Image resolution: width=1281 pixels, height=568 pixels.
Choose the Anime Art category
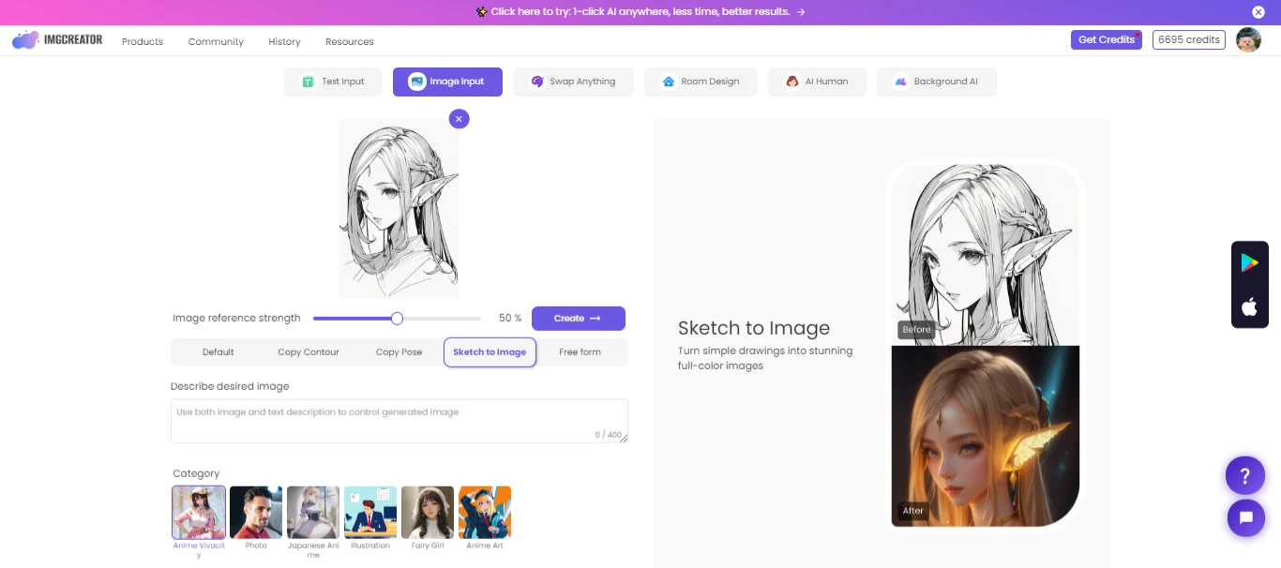tap(485, 513)
